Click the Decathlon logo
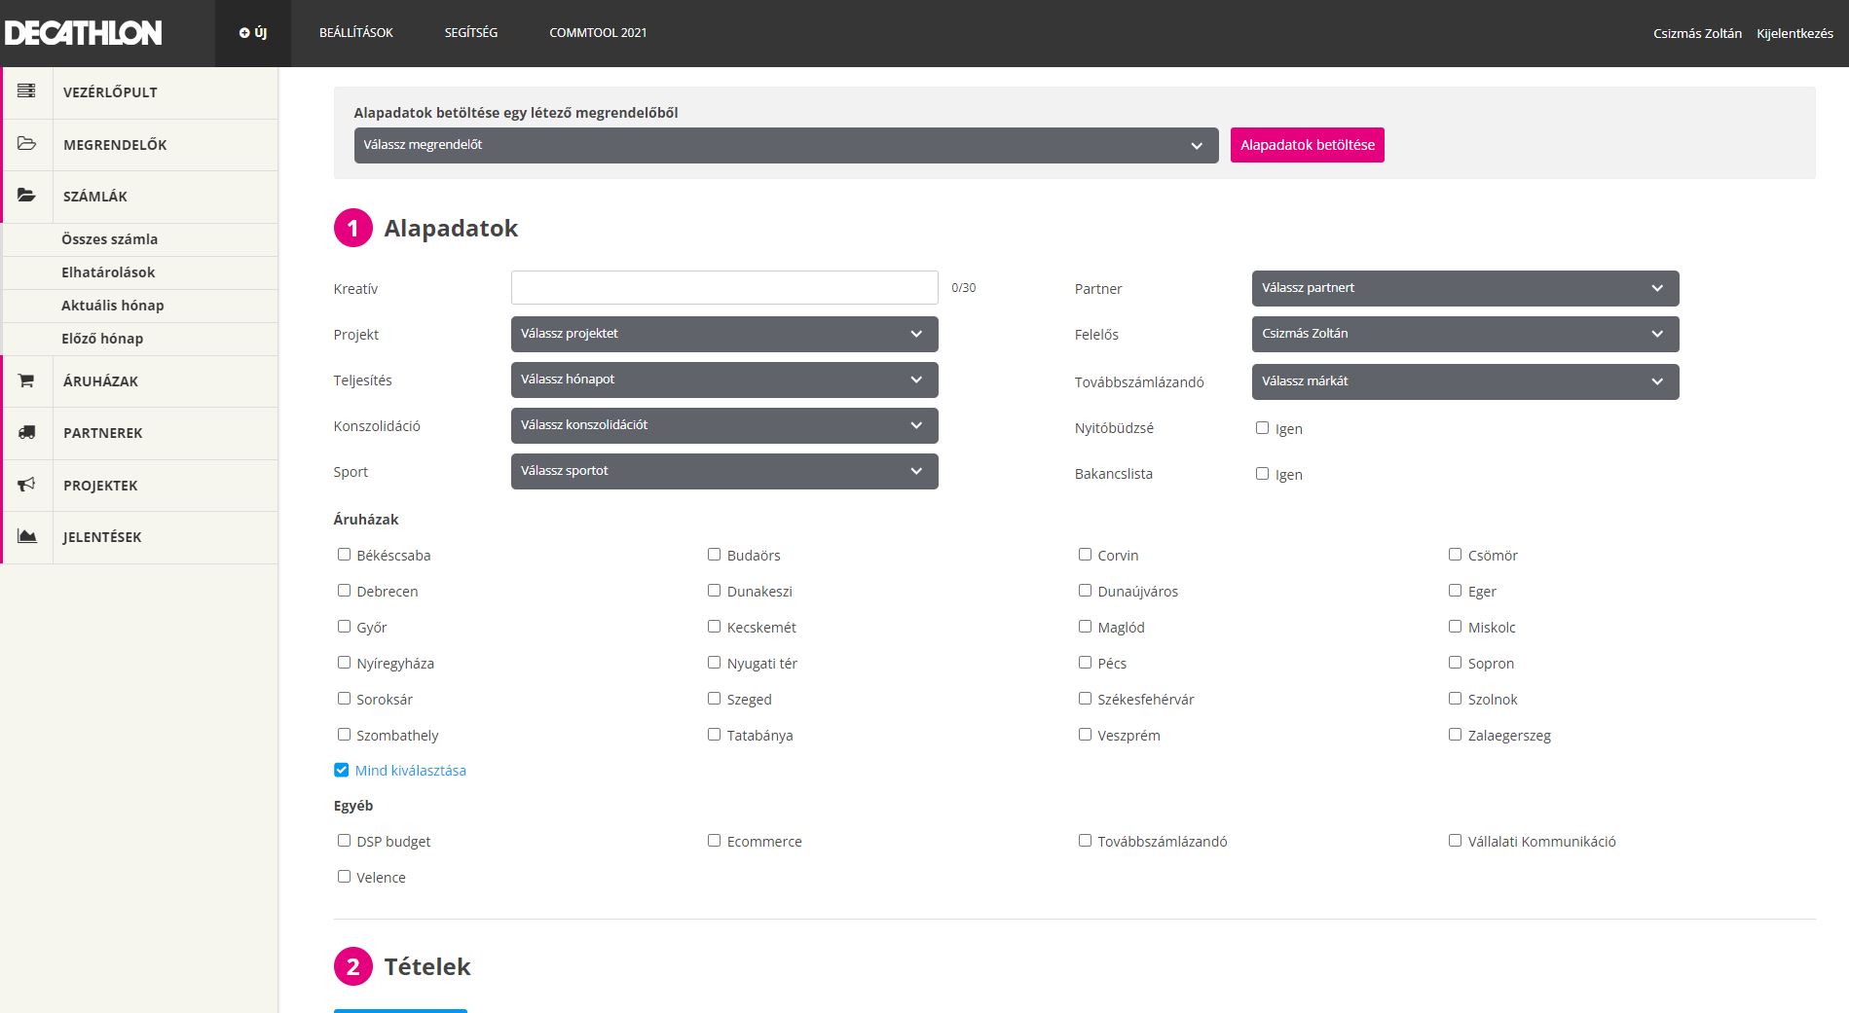 coord(84,33)
